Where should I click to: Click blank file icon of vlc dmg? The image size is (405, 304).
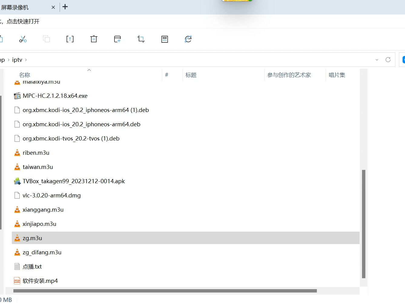click(x=17, y=195)
